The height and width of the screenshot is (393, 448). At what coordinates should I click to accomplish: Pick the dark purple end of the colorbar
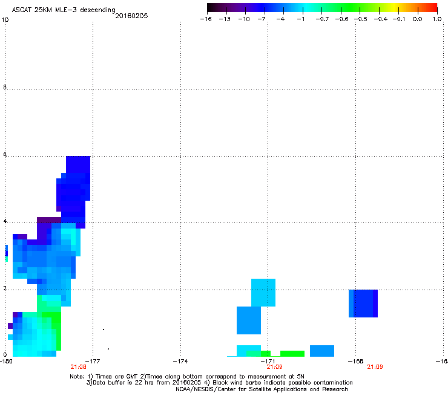pyautogui.click(x=217, y=8)
